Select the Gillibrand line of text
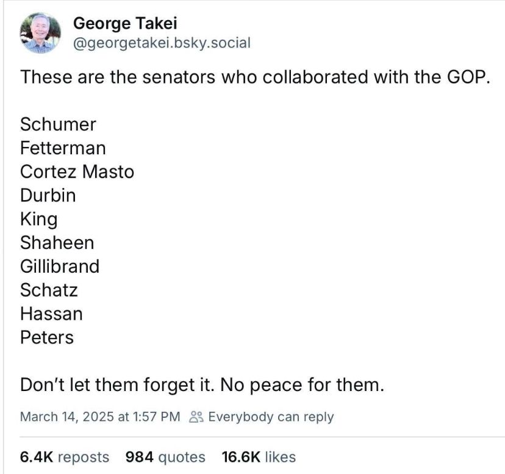Viewport: 505px width, 474px height. 60,267
